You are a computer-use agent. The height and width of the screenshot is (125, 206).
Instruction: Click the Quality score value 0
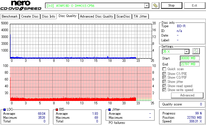pos(201,104)
